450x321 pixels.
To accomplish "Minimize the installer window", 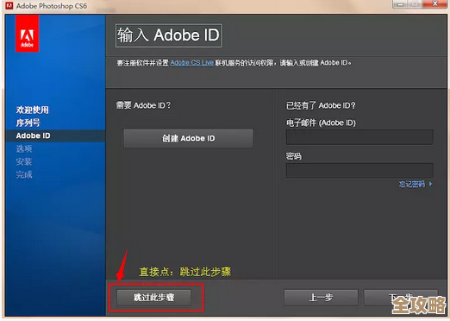I will [401, 4].
